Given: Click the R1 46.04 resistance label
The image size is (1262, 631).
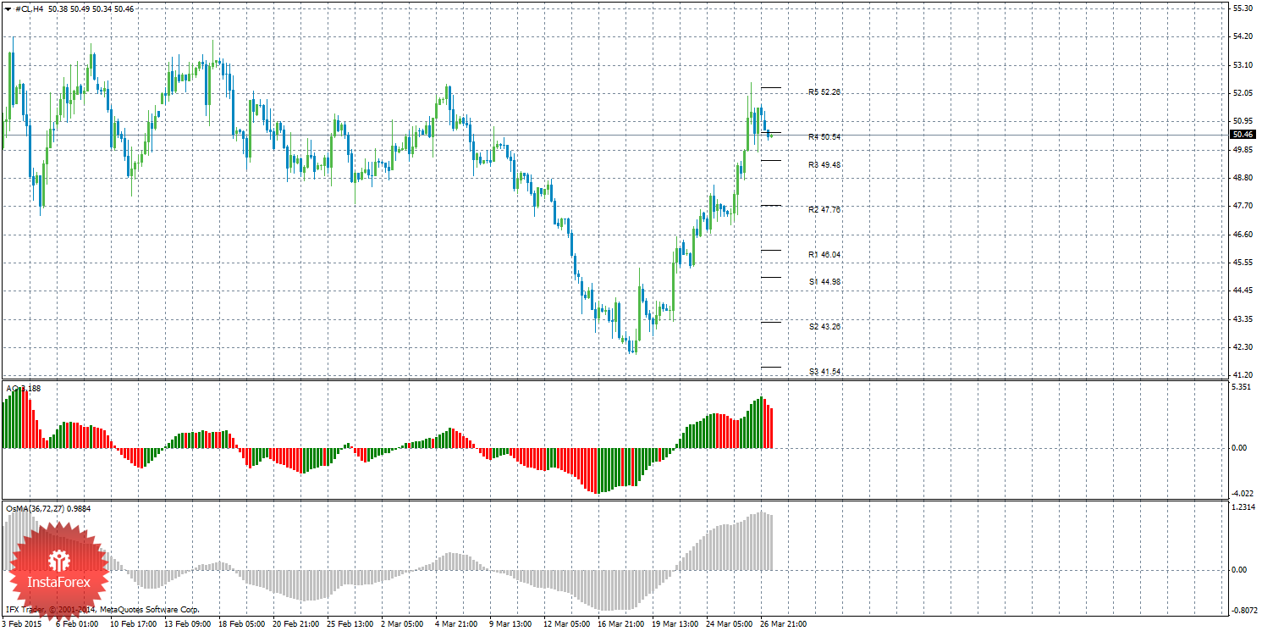Looking at the screenshot, I should (x=824, y=254).
